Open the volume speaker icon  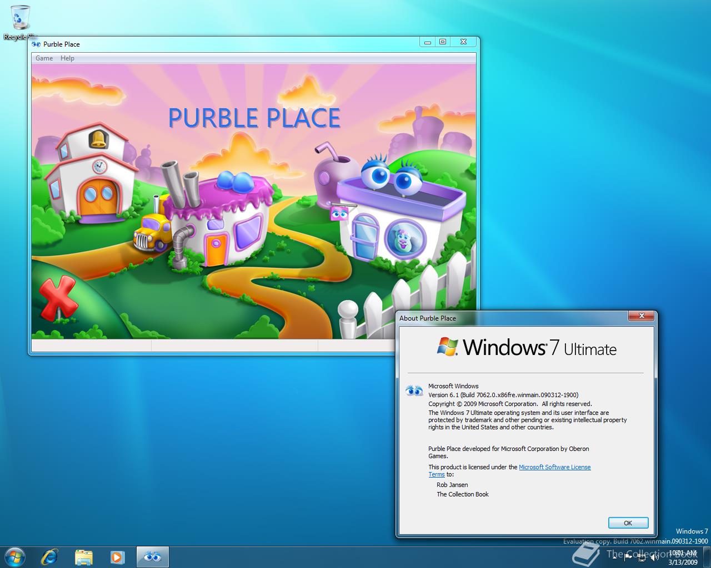654,557
